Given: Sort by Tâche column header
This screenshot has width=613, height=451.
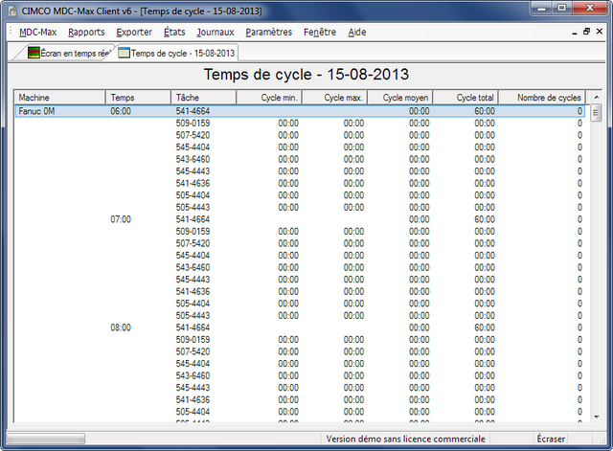Looking at the screenshot, I should coord(203,98).
